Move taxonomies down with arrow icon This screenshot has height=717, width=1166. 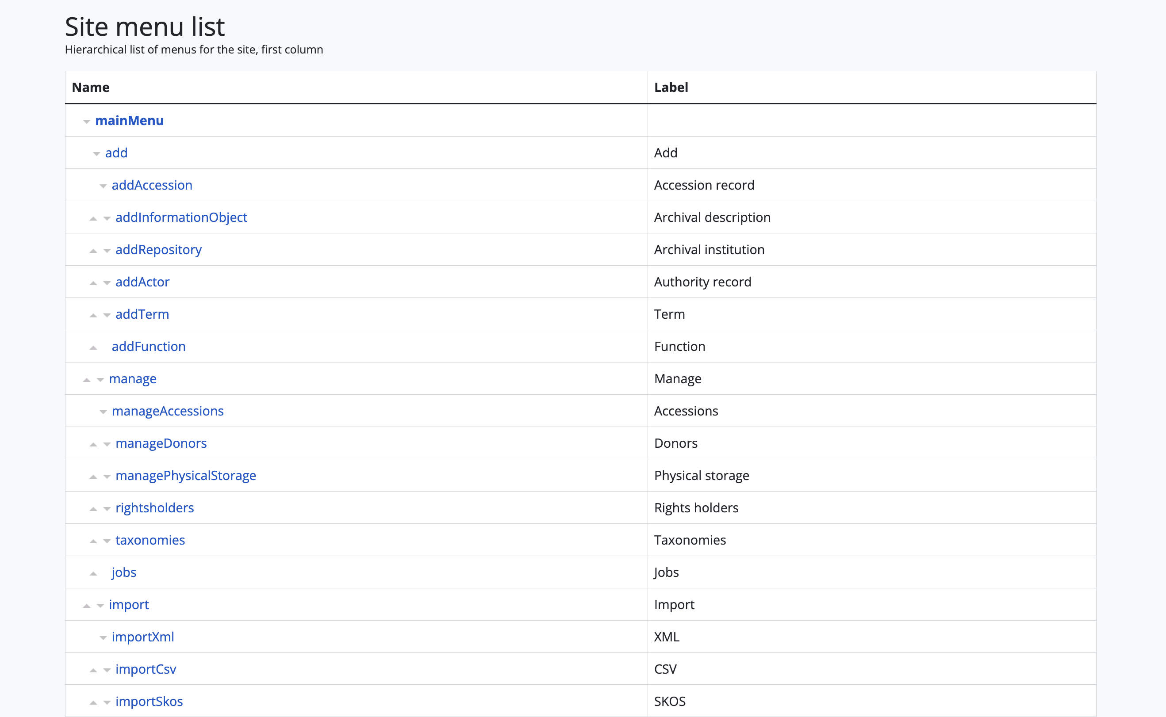pos(107,541)
